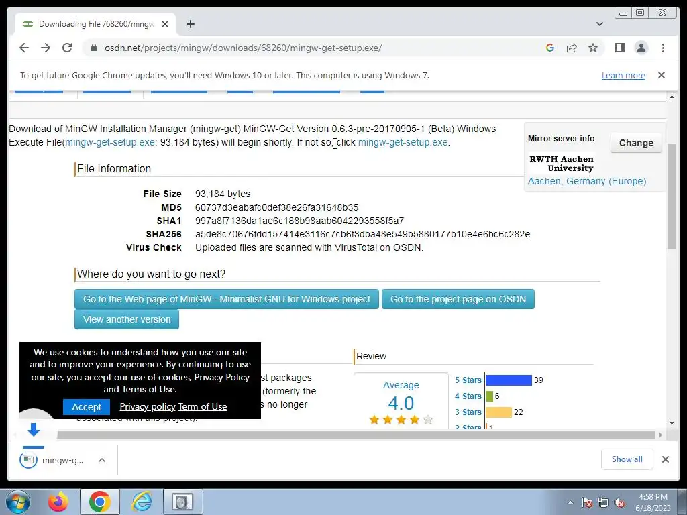Launch Internet Explorer from the taskbar
Screen dimensions: 687x515
pos(142,502)
